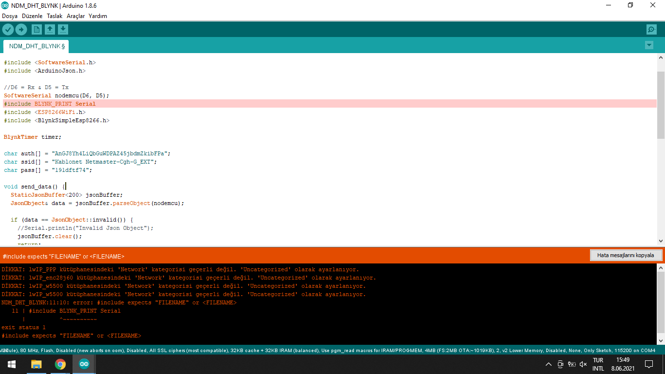Screen dimensions: 665x374
Task: Click the 'StaticJsonBuffer<200> jsonBuffer;' line
Action: pyautogui.click(x=67, y=195)
